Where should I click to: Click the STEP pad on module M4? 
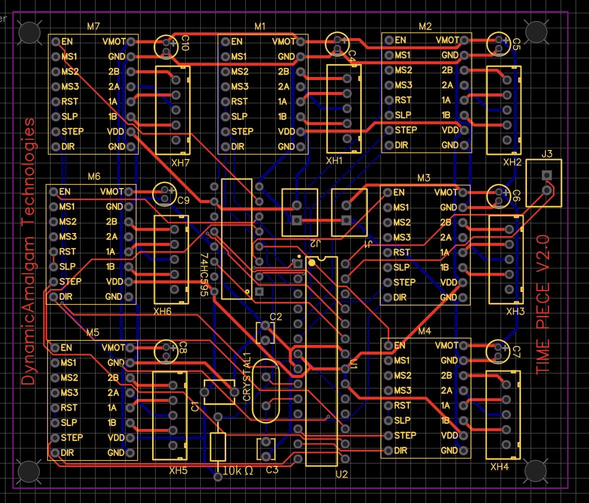[x=388, y=436]
